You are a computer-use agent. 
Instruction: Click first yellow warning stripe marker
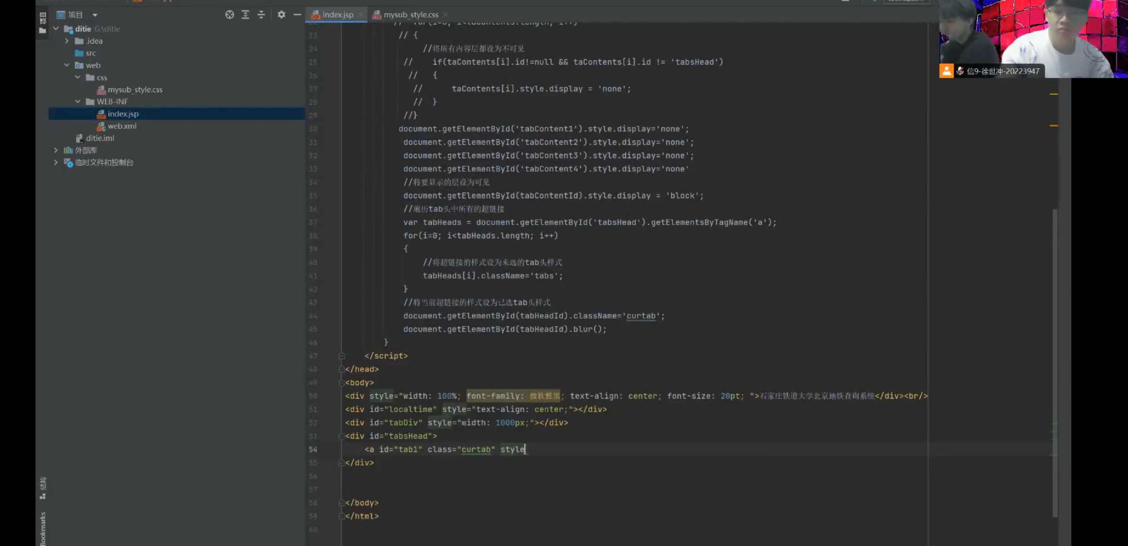click(x=1053, y=94)
